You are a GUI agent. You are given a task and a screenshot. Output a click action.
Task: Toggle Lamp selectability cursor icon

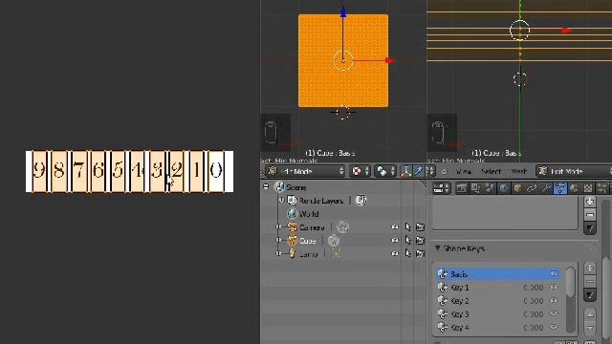[x=408, y=253]
